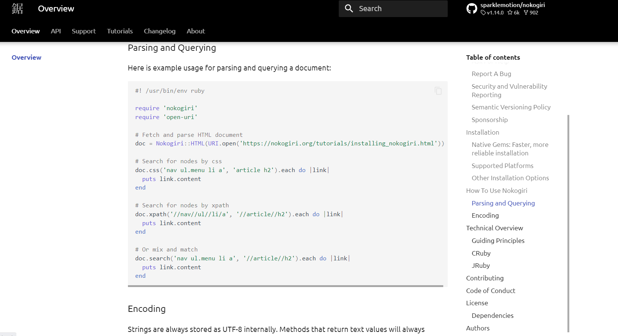The image size is (618, 336).
Task: Click the Encoding heading in article
Action: (x=147, y=309)
